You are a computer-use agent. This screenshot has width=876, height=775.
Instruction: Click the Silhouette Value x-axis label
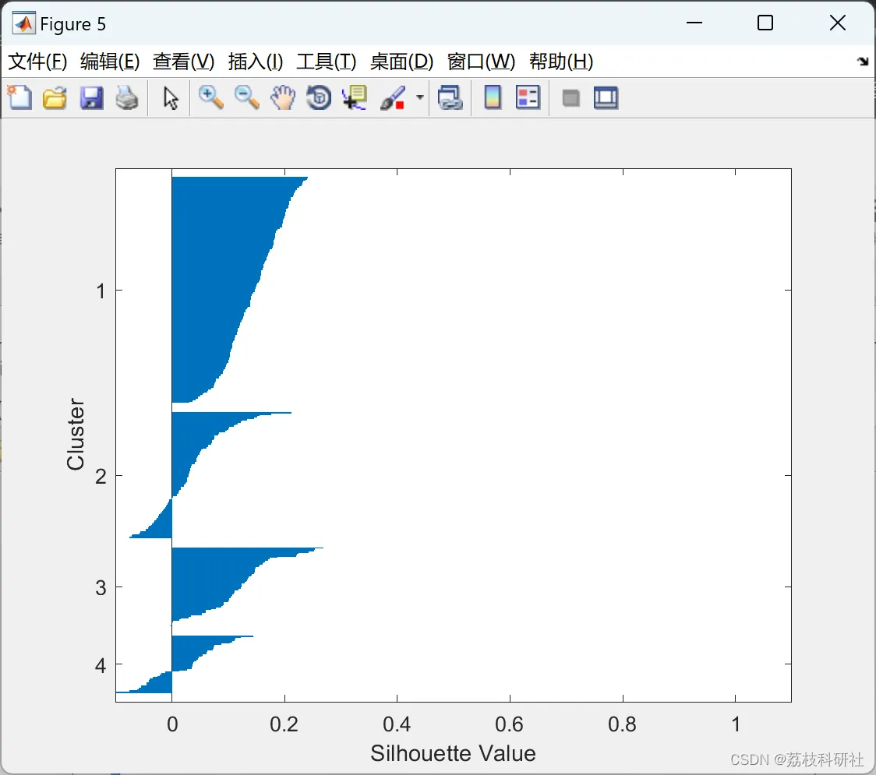click(453, 754)
